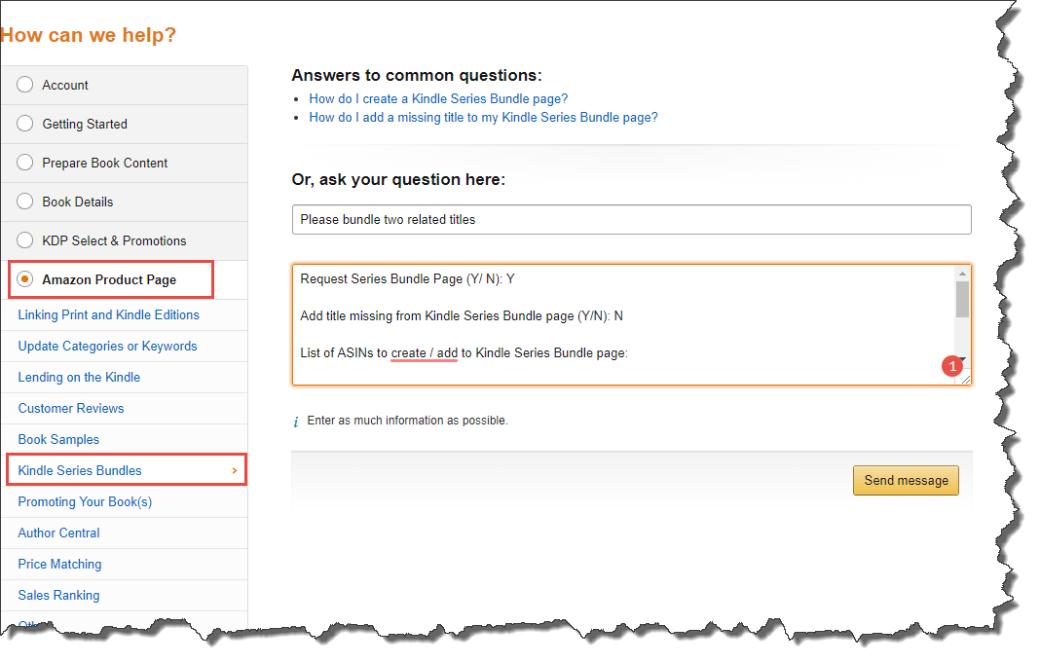Image resolution: width=1040 pixels, height=662 pixels.
Task: Select the Prepare Book Content radio option
Action: point(24,163)
